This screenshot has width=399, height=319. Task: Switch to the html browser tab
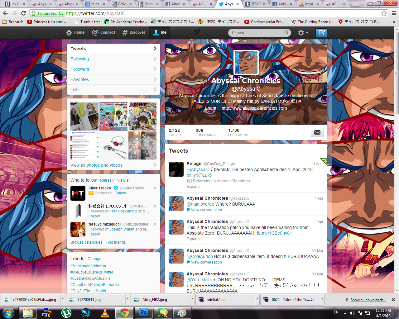[x=308, y=4]
